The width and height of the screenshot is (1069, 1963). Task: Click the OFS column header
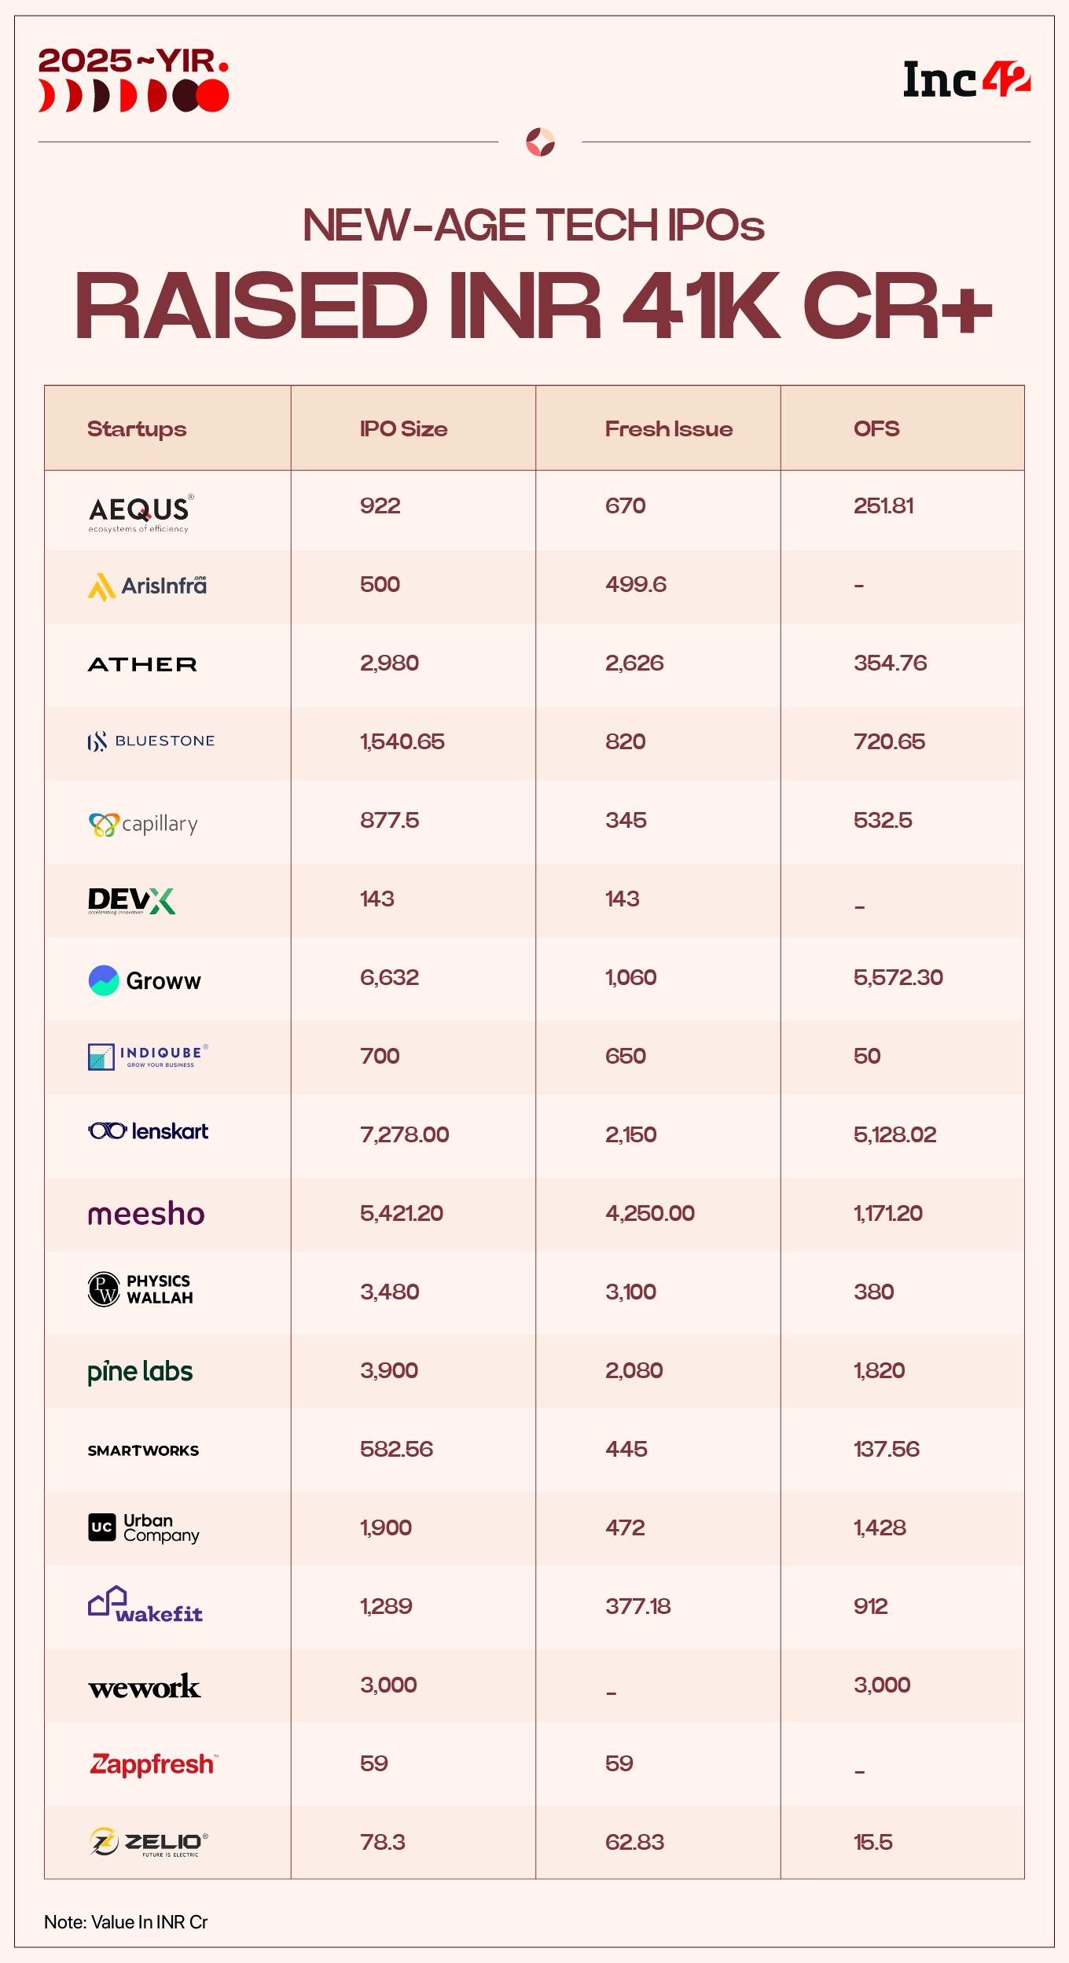(x=876, y=429)
